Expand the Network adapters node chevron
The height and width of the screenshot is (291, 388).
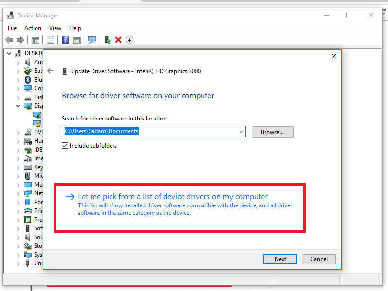click(x=18, y=194)
